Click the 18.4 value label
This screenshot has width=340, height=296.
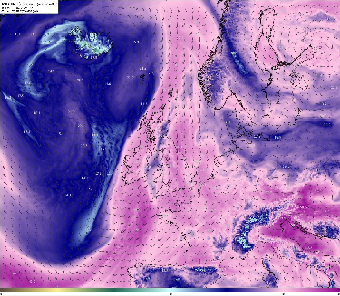pos(37,113)
